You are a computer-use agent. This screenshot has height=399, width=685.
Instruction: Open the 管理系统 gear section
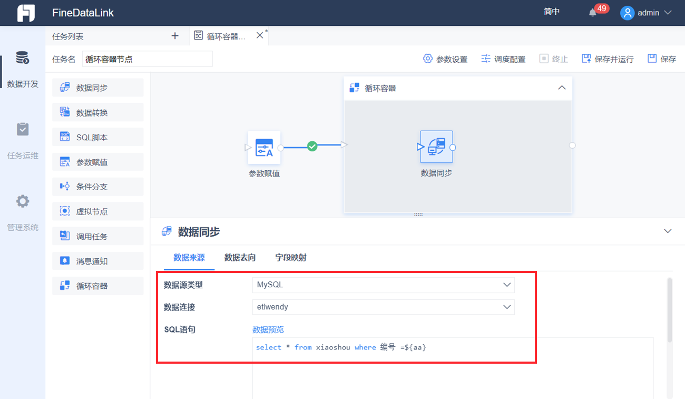tap(23, 213)
